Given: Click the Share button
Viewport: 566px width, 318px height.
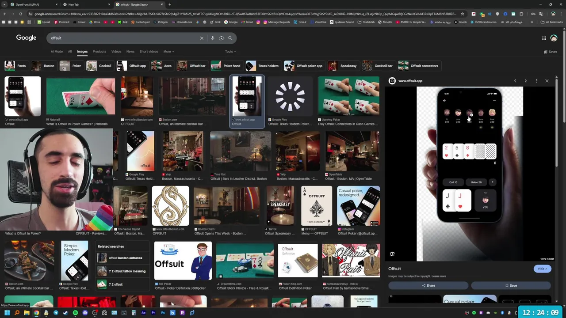Looking at the screenshot, I should point(428,286).
